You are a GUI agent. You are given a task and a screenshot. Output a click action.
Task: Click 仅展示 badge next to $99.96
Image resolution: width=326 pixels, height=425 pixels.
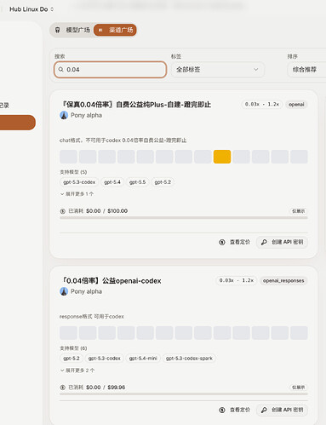(x=298, y=388)
